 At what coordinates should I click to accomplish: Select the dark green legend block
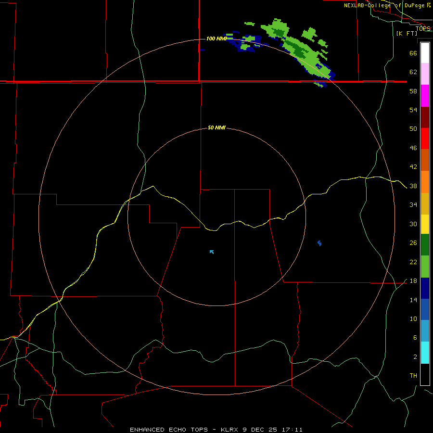tap(425, 245)
